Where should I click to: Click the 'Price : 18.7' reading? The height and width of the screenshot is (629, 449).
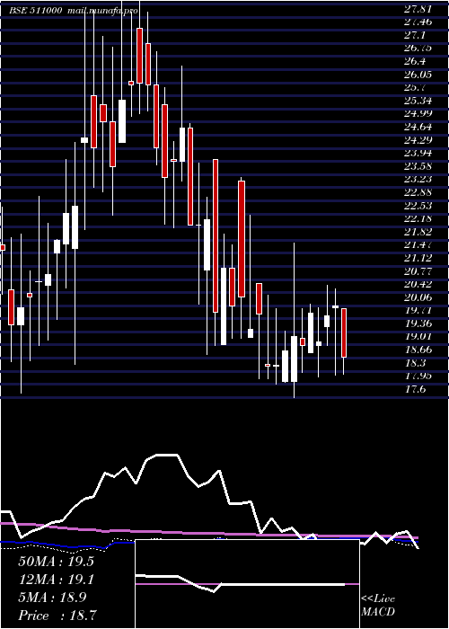pos(57,616)
